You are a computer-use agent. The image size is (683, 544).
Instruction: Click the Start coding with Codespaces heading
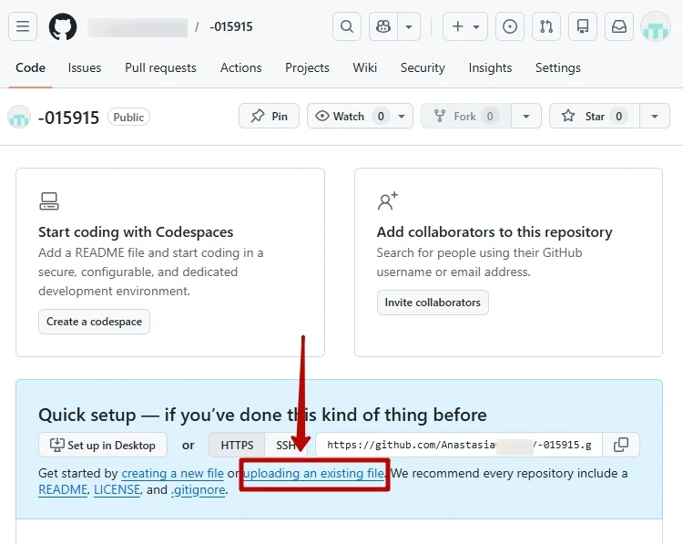click(136, 232)
